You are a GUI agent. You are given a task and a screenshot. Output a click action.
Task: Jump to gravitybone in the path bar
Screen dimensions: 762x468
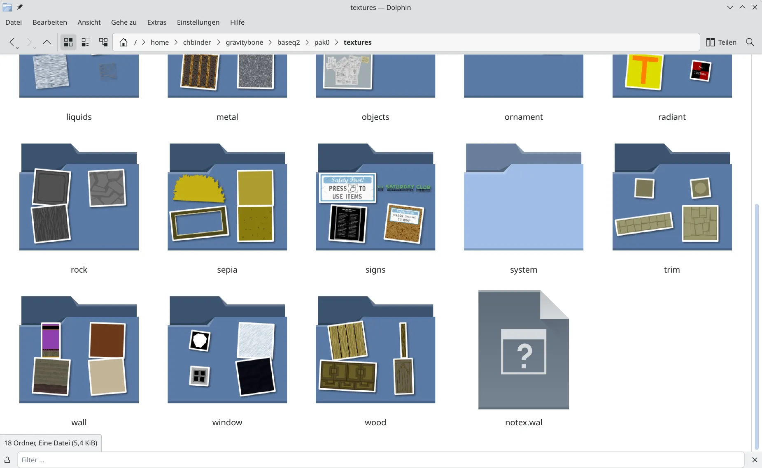tap(244, 42)
